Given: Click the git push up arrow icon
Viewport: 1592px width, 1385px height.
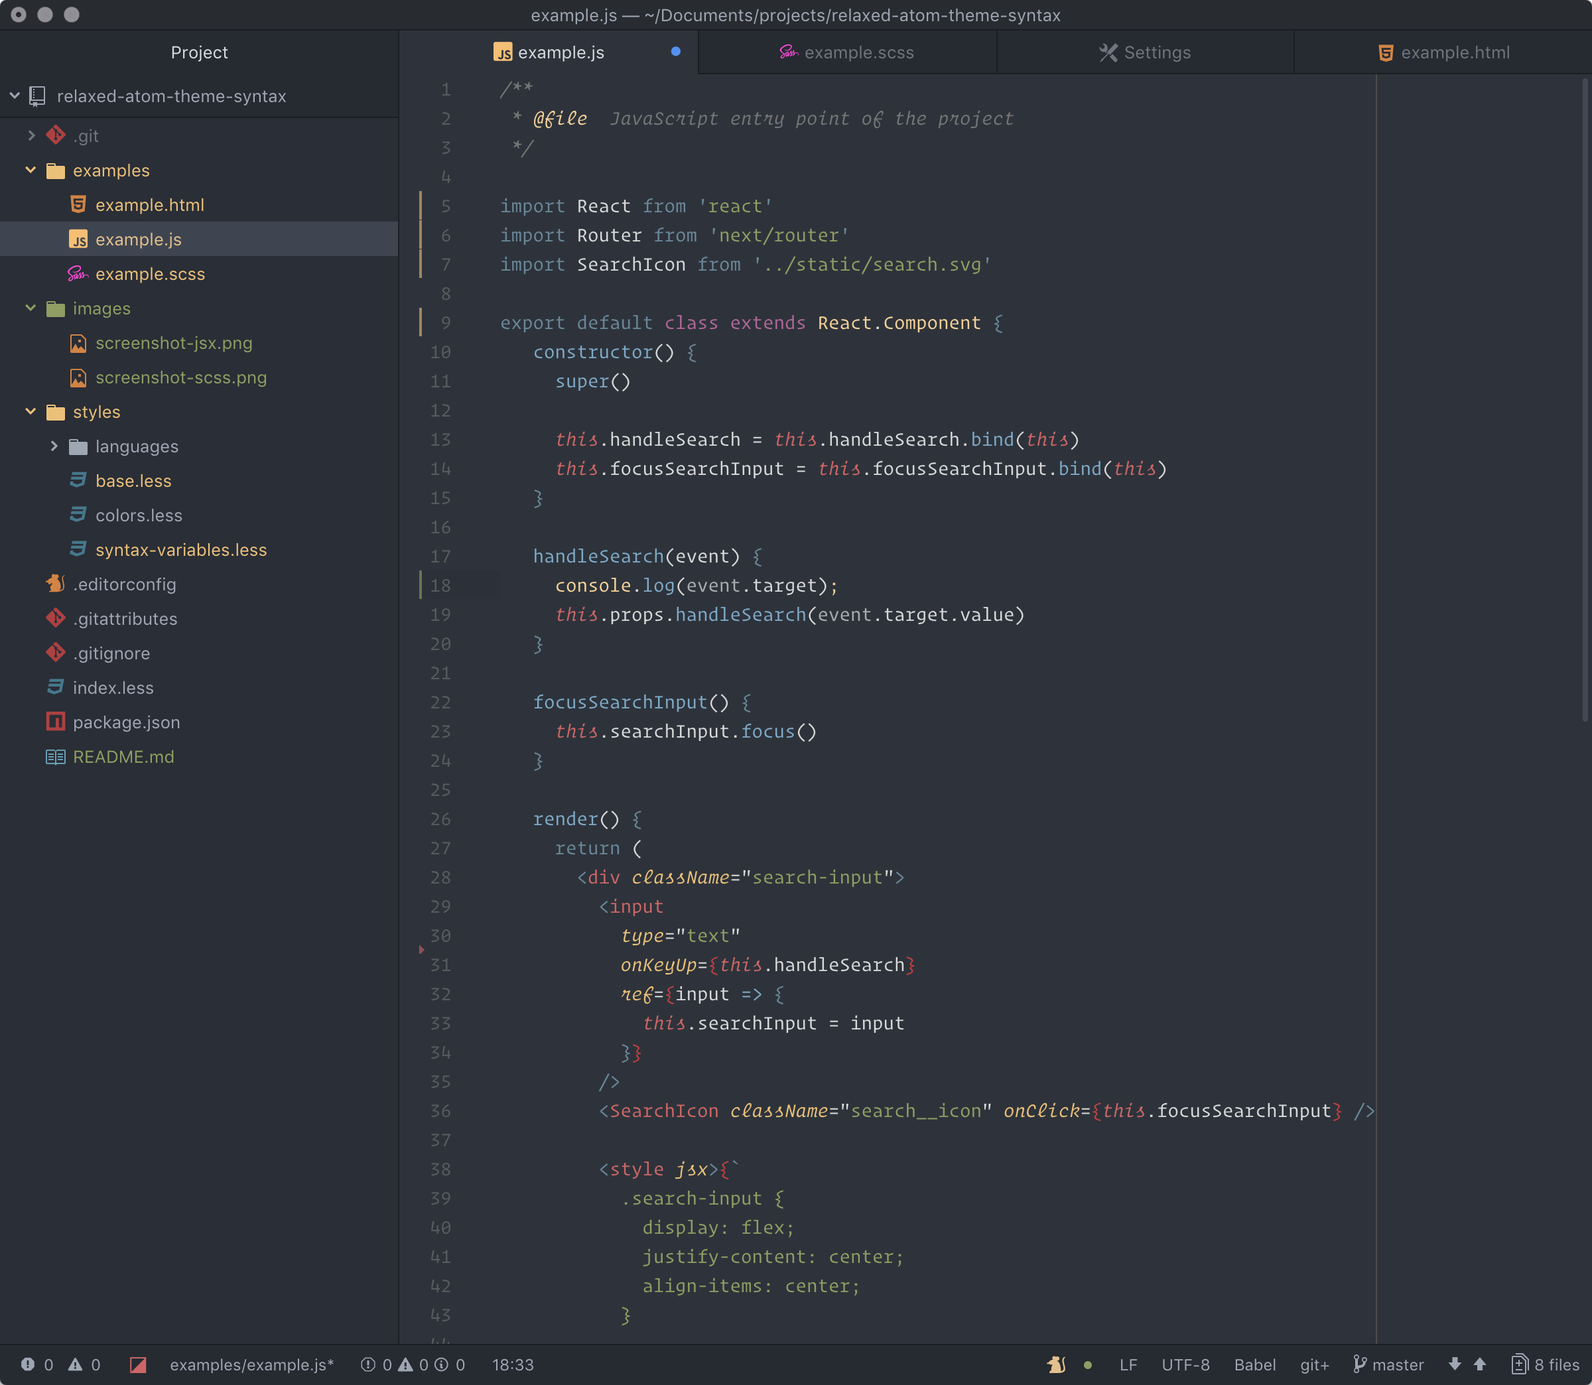Looking at the screenshot, I should 1480,1364.
